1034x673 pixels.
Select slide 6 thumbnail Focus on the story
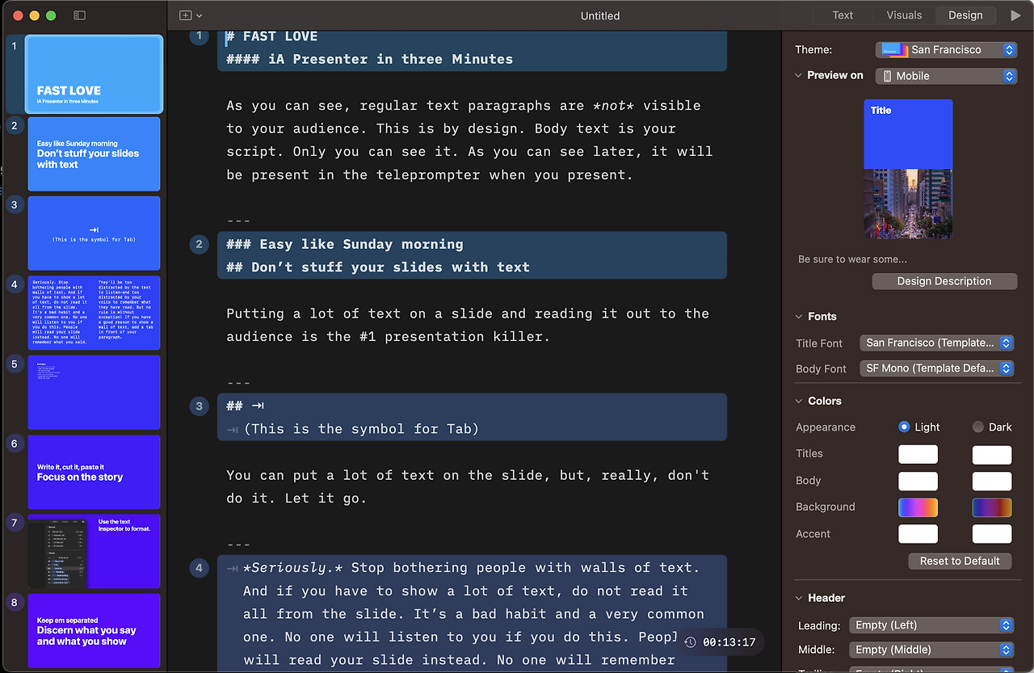pyautogui.click(x=94, y=472)
